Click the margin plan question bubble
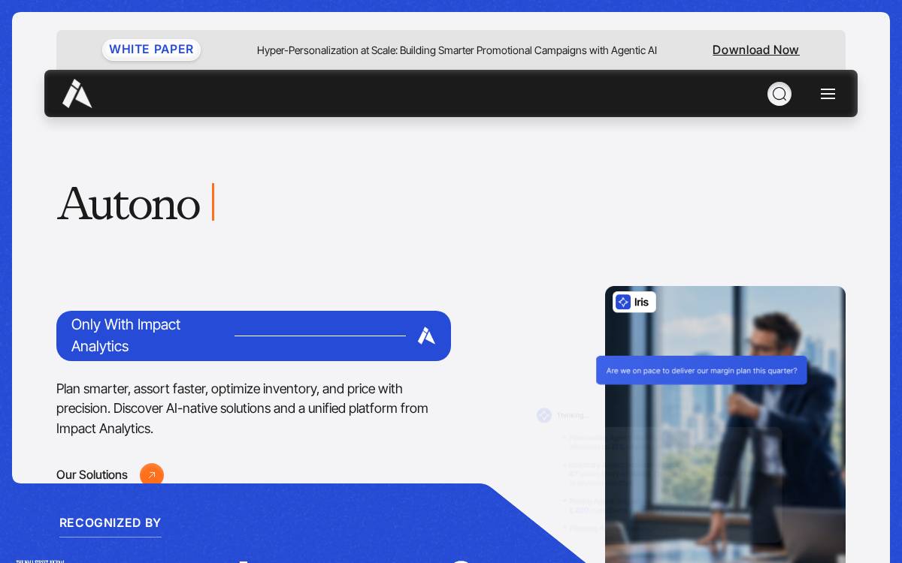Screen dimensions: 902x563 coord(701,370)
